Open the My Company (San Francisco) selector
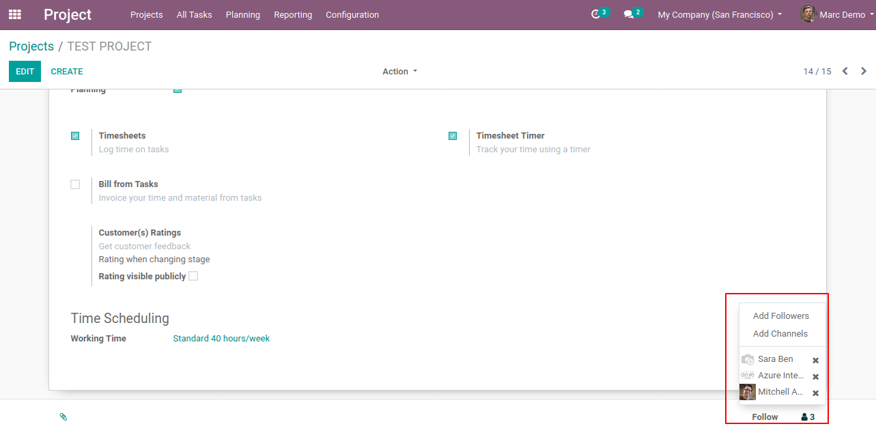876x435 pixels. (x=720, y=14)
